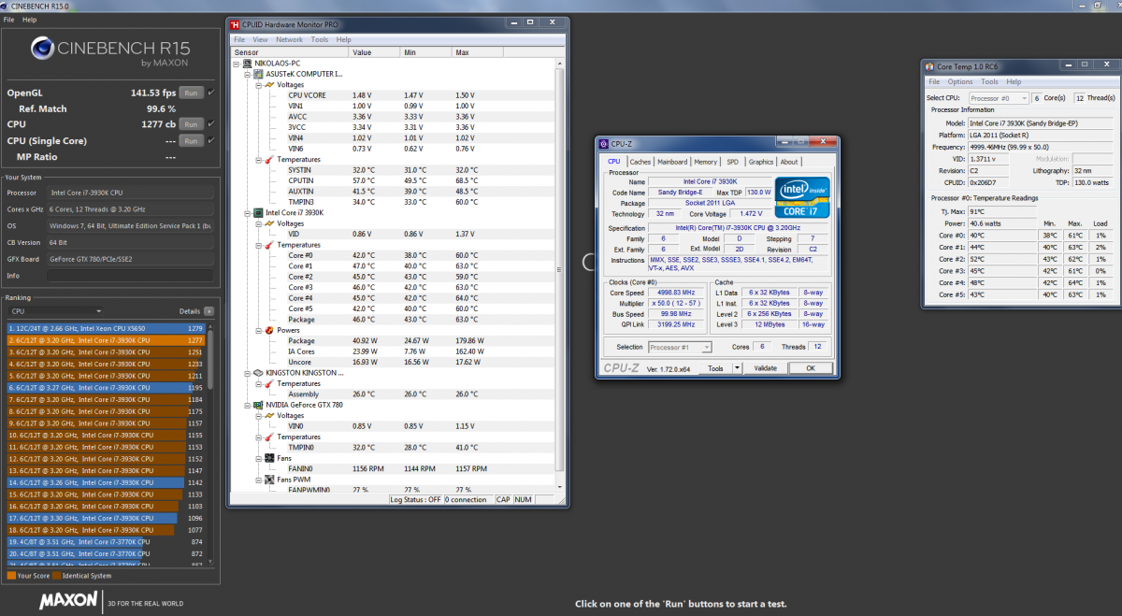Run the OpenGL benchmark in Cinebench

tap(192, 93)
